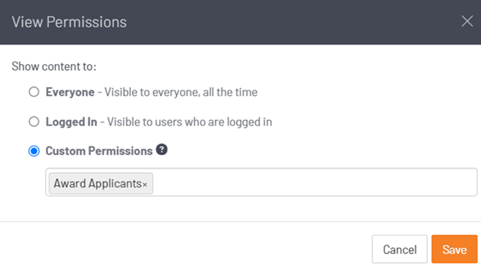
Task: Focus the custom permissions input field
Action: pos(316,183)
